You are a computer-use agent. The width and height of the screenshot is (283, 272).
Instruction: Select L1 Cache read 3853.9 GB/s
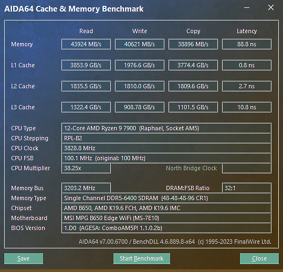tap(86, 65)
